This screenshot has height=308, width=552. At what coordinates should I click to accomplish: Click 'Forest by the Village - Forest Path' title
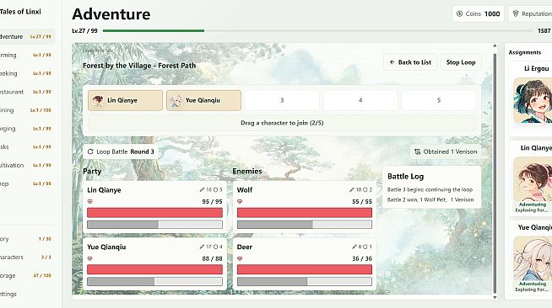coord(139,66)
